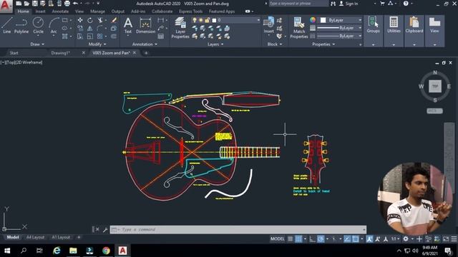Click MODEL space button in status bar
Image resolution: width=458 pixels, height=257 pixels.
277,239
